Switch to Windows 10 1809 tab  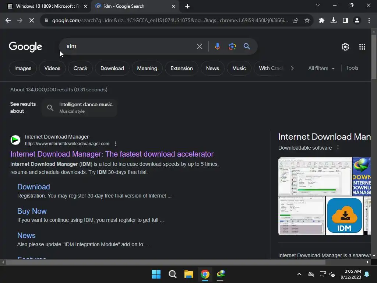click(x=47, y=6)
